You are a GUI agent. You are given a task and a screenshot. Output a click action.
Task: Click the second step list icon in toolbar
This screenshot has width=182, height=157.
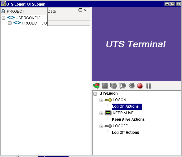(122, 86)
